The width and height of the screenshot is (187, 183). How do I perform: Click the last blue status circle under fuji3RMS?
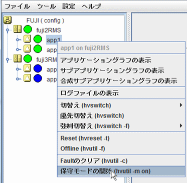[x=38, y=78]
